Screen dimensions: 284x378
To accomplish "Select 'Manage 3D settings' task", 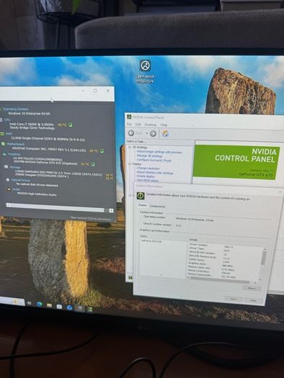I will [x=149, y=156].
